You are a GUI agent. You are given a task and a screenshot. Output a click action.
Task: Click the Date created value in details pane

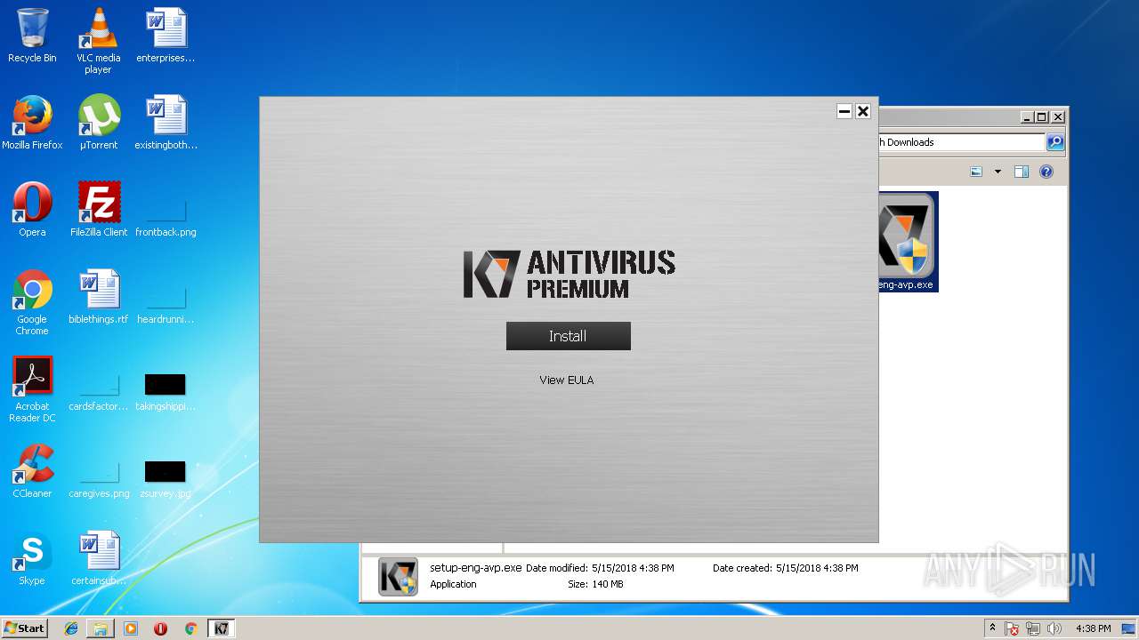(x=817, y=568)
